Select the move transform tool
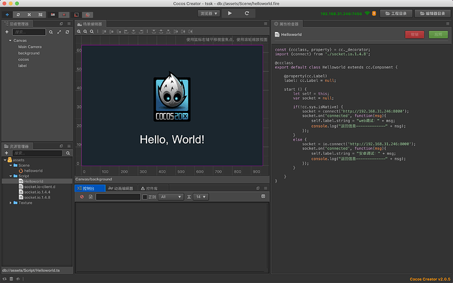This screenshot has height=283, width=453. [x=7, y=13]
